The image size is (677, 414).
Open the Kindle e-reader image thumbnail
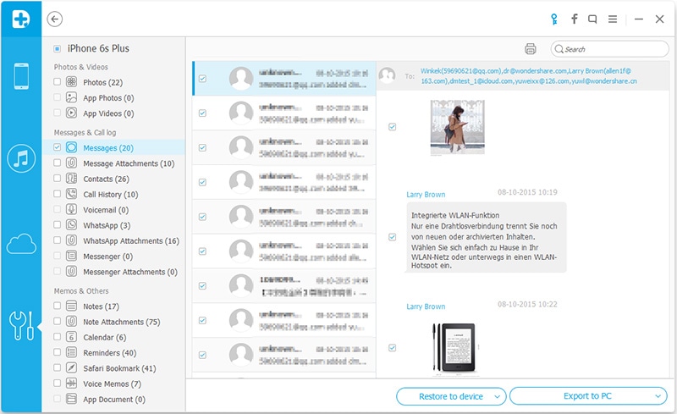click(454, 348)
